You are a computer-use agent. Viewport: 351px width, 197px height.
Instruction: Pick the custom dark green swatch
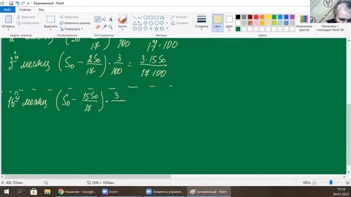(238, 29)
